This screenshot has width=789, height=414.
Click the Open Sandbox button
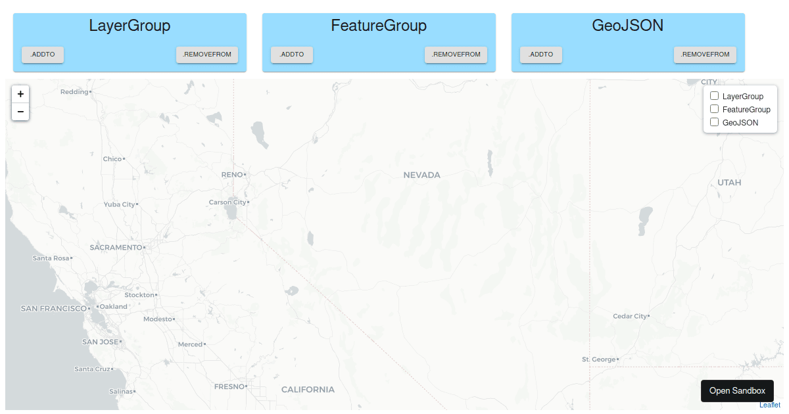(737, 390)
